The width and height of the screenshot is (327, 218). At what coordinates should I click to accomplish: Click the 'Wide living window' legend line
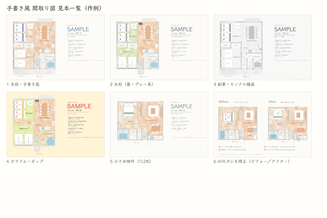tap(280, 150)
